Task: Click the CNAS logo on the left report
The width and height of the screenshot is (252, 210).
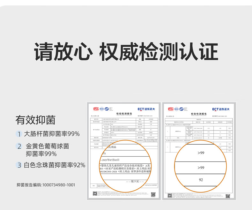Action: pyautogui.click(x=107, y=109)
